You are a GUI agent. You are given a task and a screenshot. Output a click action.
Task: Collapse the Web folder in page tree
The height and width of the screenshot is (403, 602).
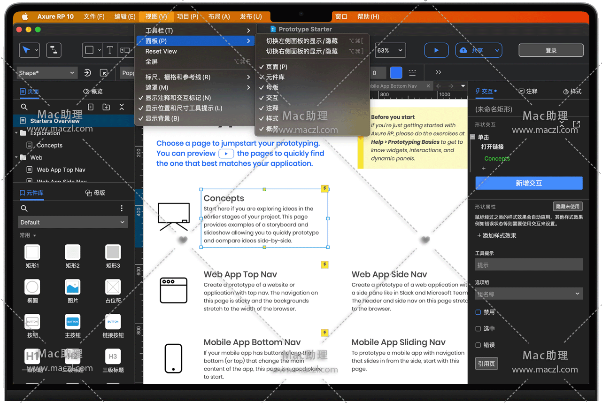tap(16, 157)
